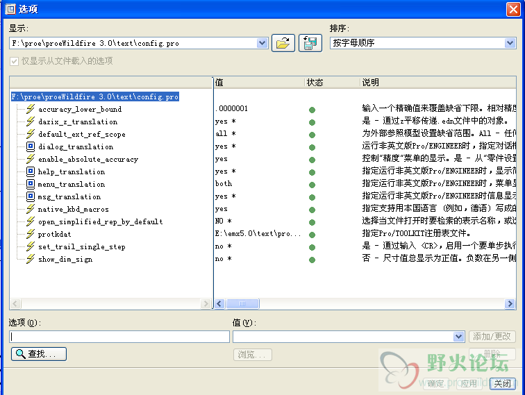Image resolution: width=525 pixels, height=395 pixels.
Task: Open the value combo box dropdown arrow
Action: tap(459, 337)
